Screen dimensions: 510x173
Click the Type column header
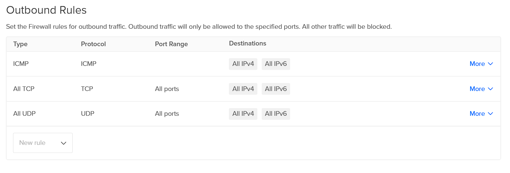[x=20, y=44]
